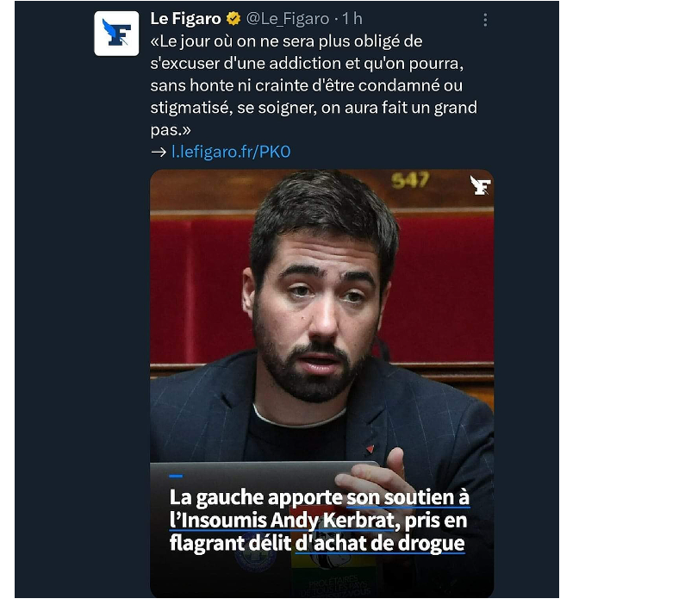Open the tweet via the 1 h timestamp
Screen dimensions: 691x605
(x=352, y=18)
